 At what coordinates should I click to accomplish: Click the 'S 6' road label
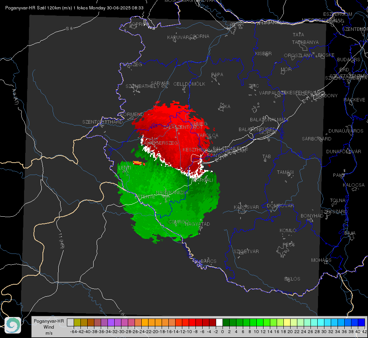coord(69,29)
